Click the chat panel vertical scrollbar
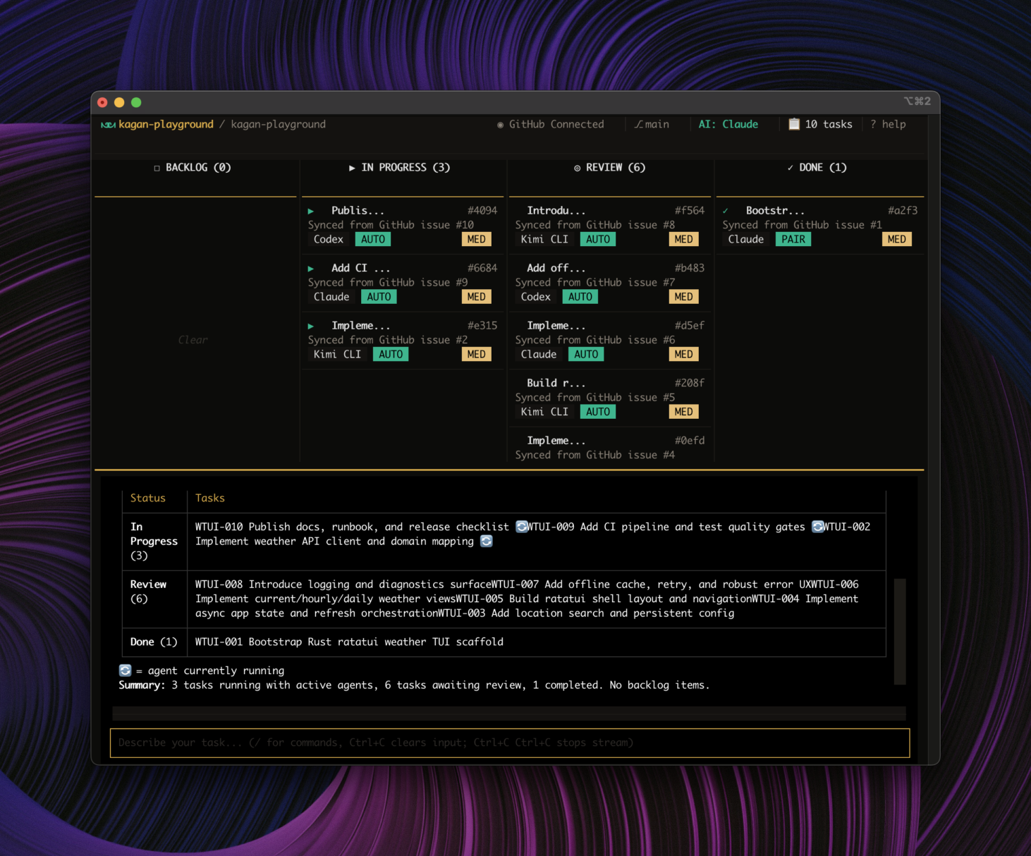This screenshot has width=1031, height=856. pyautogui.click(x=900, y=631)
